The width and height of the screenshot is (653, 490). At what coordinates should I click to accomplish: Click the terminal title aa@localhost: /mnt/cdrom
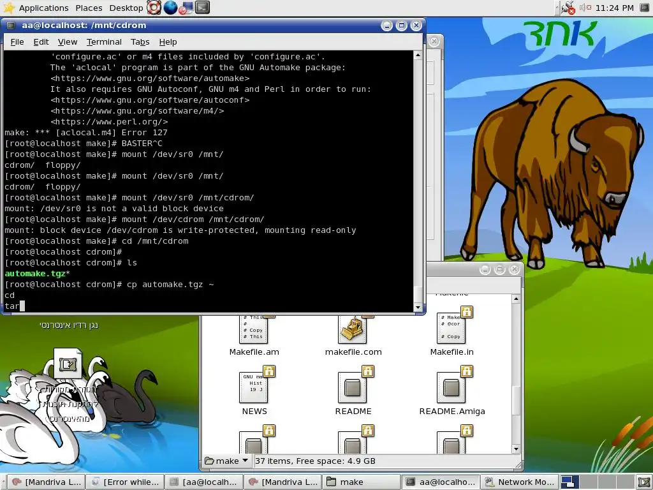pos(84,26)
